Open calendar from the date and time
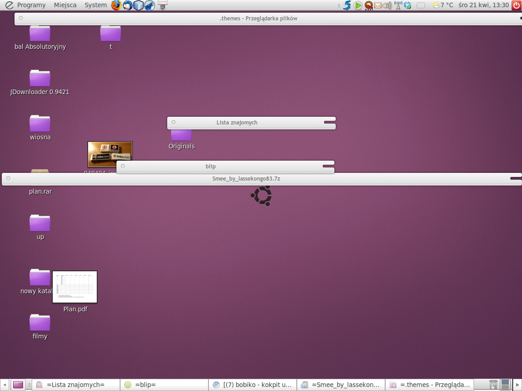The image size is (522, 391). pyautogui.click(x=483, y=5)
